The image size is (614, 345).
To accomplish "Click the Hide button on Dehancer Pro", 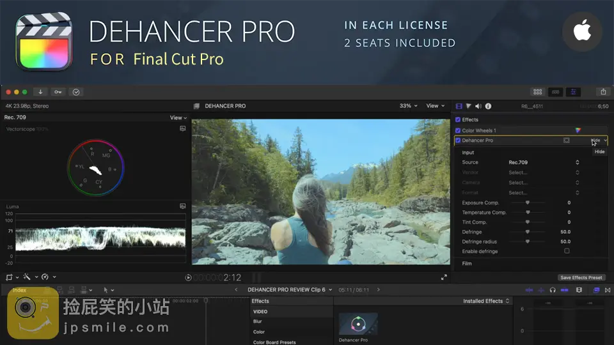I will tap(595, 140).
